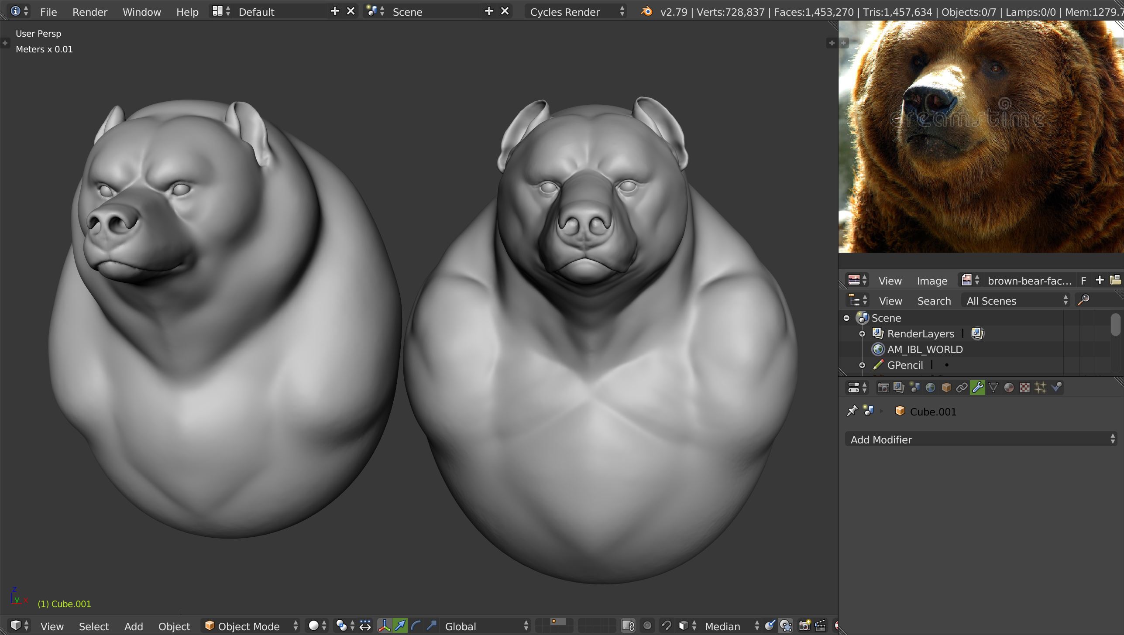Open image file via folder icon
This screenshot has height=635, width=1124.
pos(1115,280)
